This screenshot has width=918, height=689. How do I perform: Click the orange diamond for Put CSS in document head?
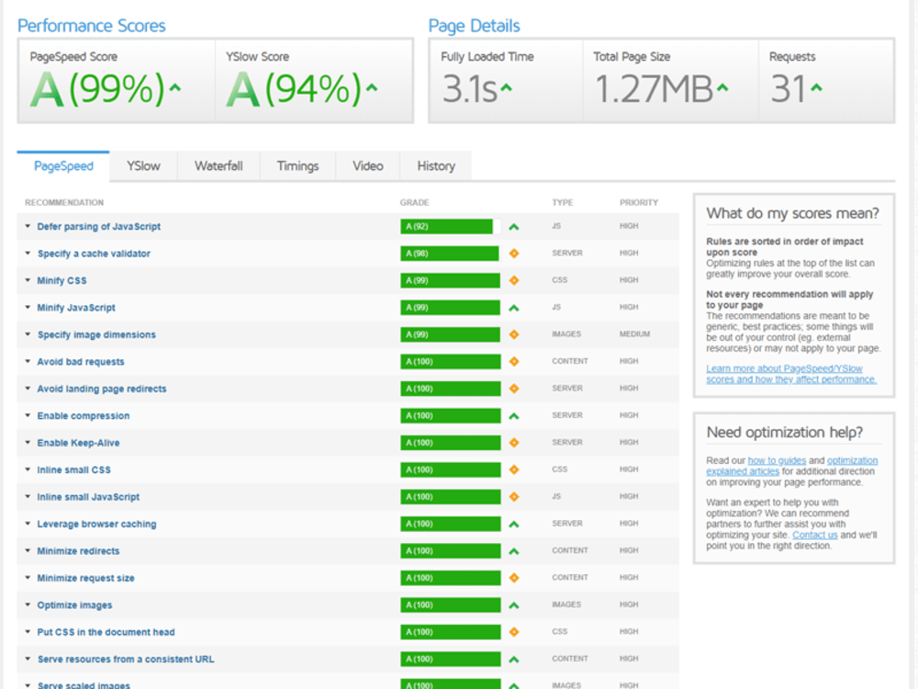point(514,632)
